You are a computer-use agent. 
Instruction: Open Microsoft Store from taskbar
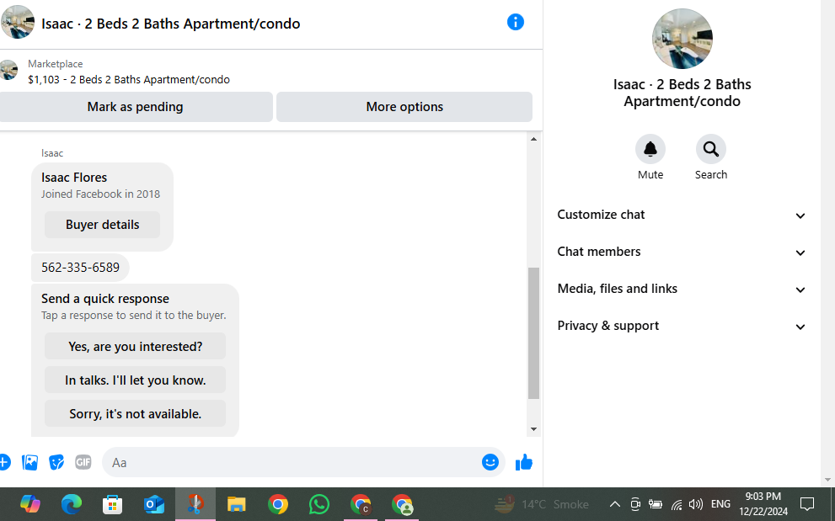coord(112,504)
